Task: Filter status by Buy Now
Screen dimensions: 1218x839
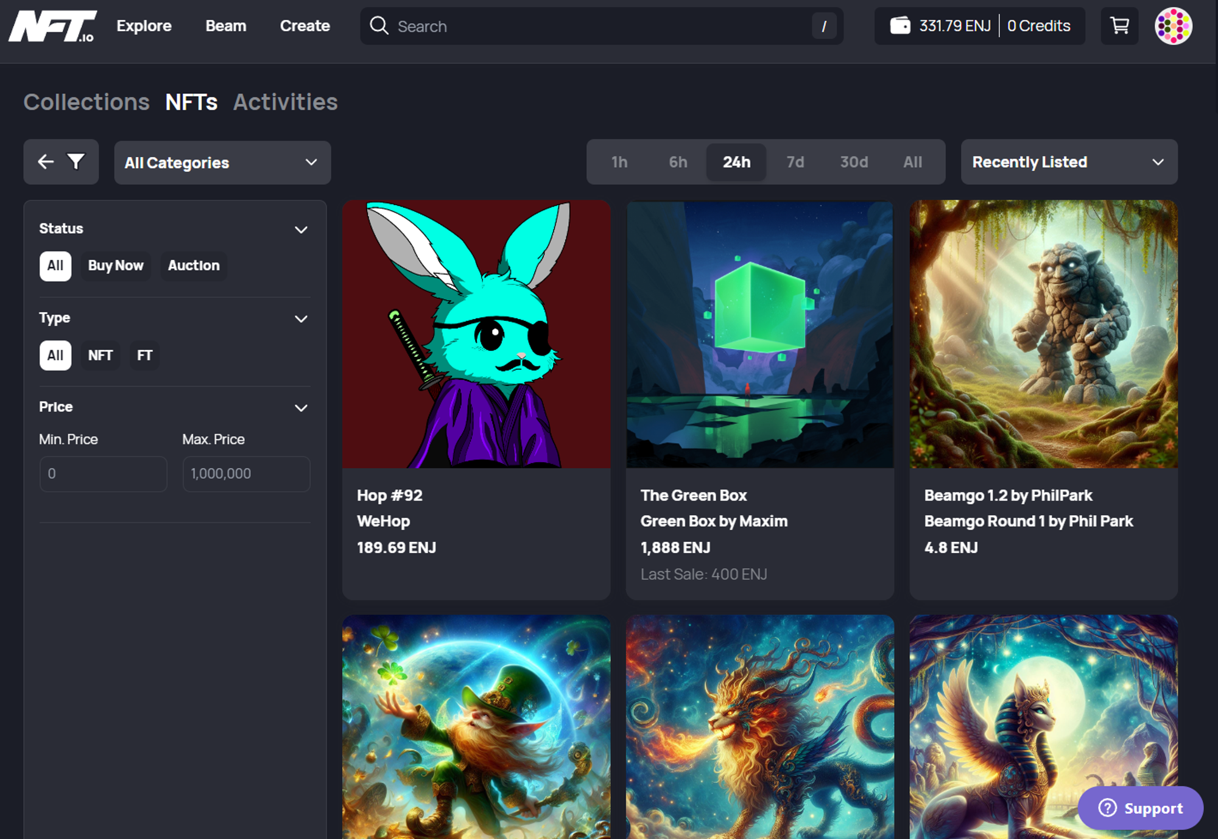Action: tap(116, 266)
